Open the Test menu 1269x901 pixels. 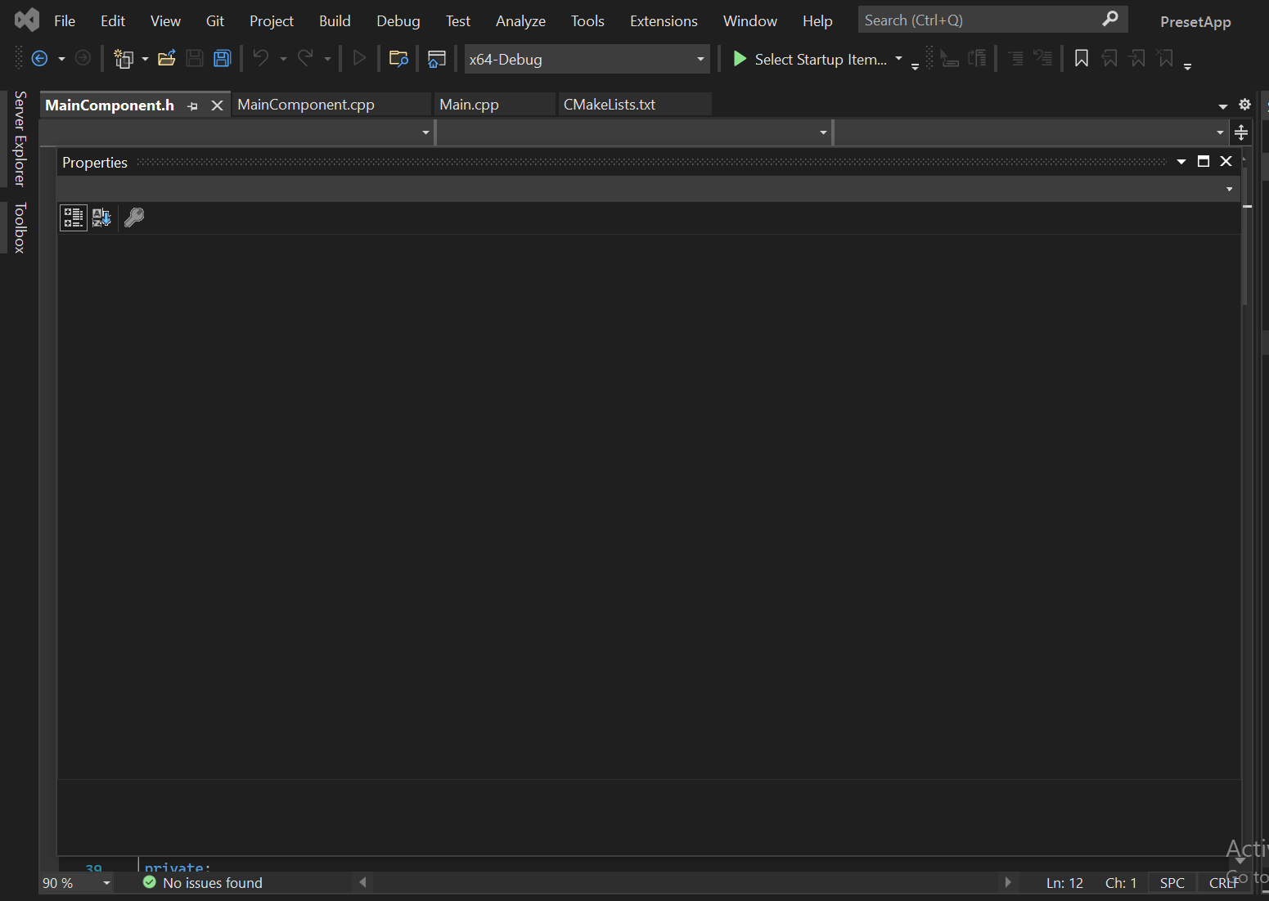tap(458, 21)
